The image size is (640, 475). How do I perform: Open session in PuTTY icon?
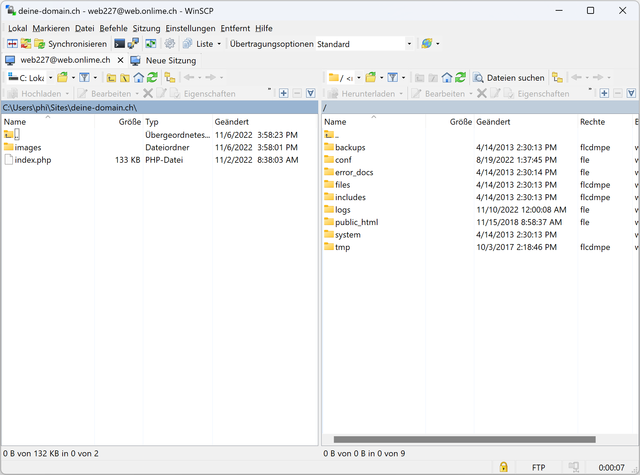[133, 44]
